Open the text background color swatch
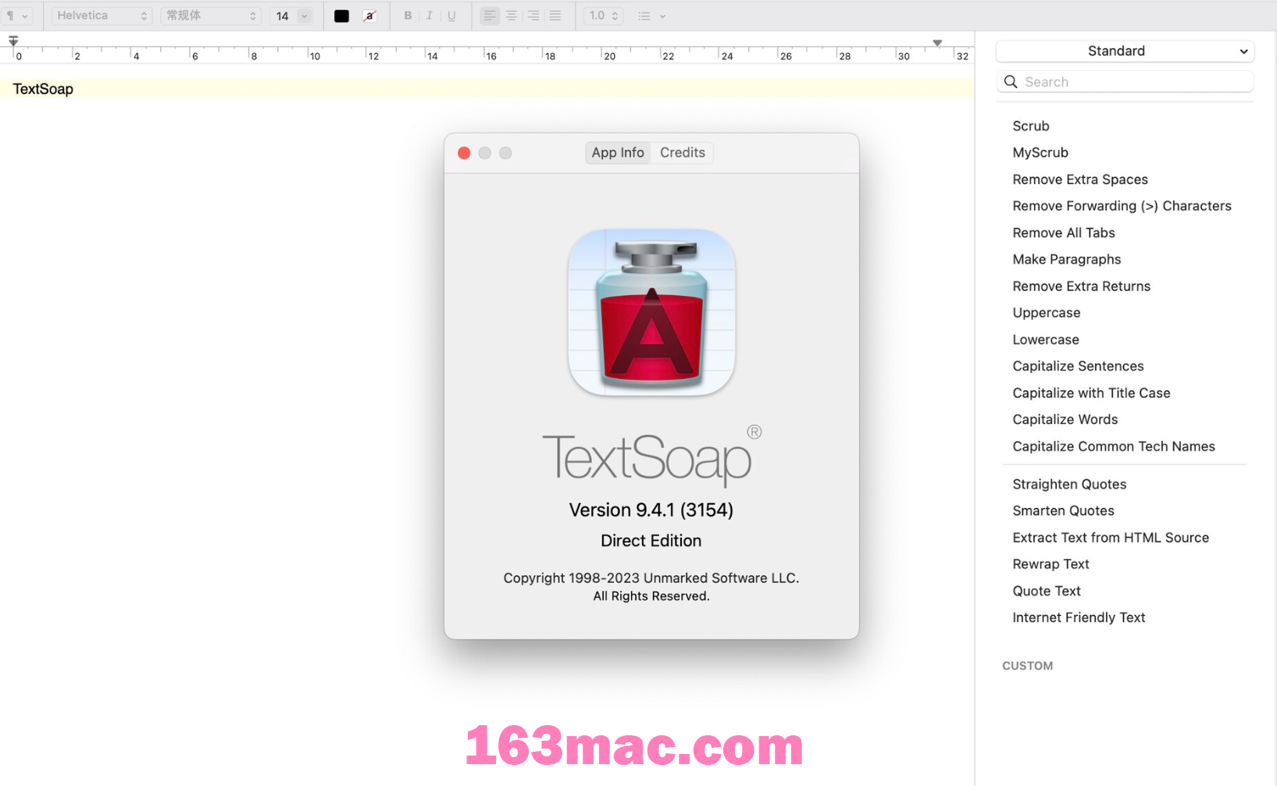This screenshot has width=1277, height=786. [369, 16]
